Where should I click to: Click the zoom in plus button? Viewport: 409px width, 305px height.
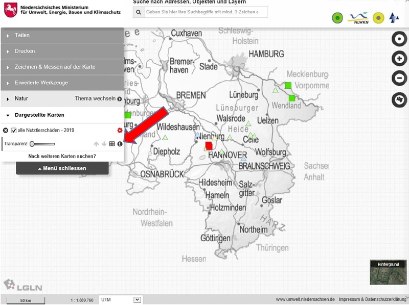(399, 59)
